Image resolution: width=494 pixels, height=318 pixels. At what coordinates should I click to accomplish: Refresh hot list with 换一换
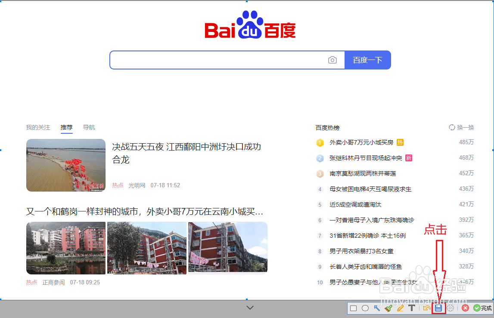pos(462,127)
